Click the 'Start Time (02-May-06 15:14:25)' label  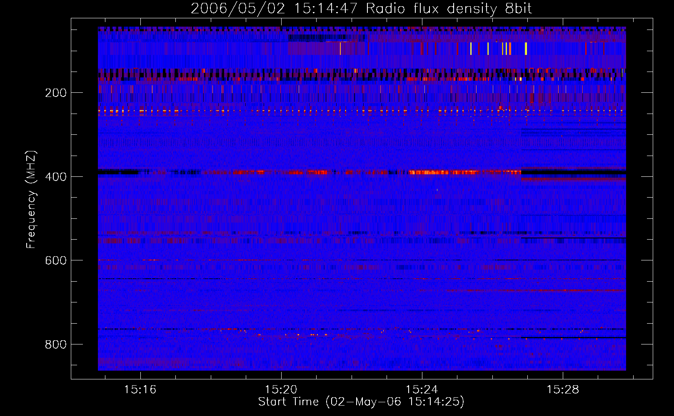point(361,402)
